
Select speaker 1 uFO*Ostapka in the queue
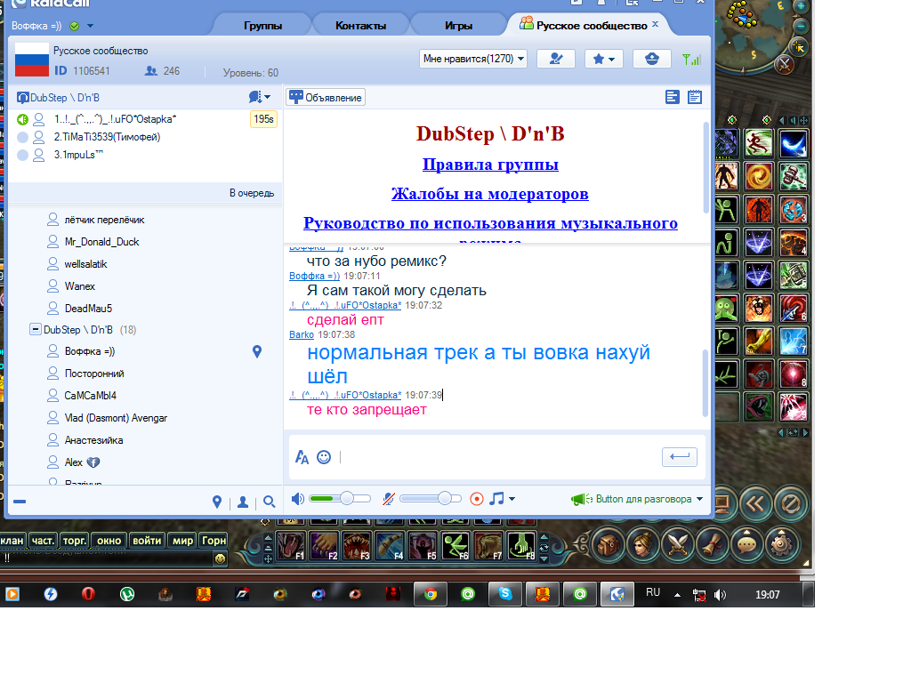point(115,119)
